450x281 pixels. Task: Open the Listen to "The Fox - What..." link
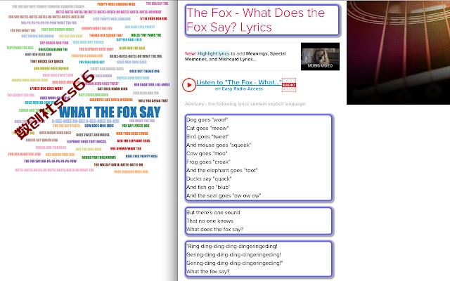pyautogui.click(x=239, y=82)
